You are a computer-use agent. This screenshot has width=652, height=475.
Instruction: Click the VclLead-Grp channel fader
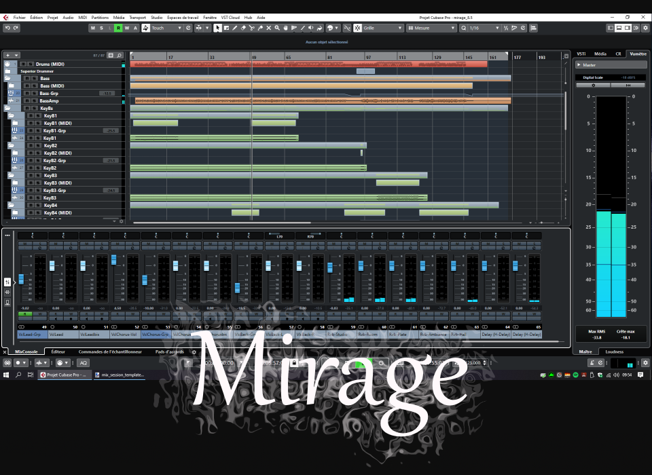pyautogui.click(x=21, y=278)
